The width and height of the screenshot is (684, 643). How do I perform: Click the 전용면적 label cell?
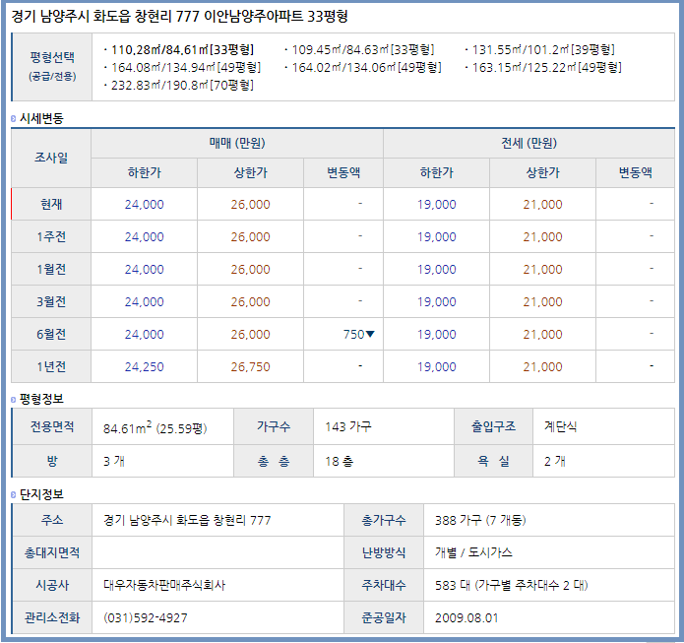(52, 426)
